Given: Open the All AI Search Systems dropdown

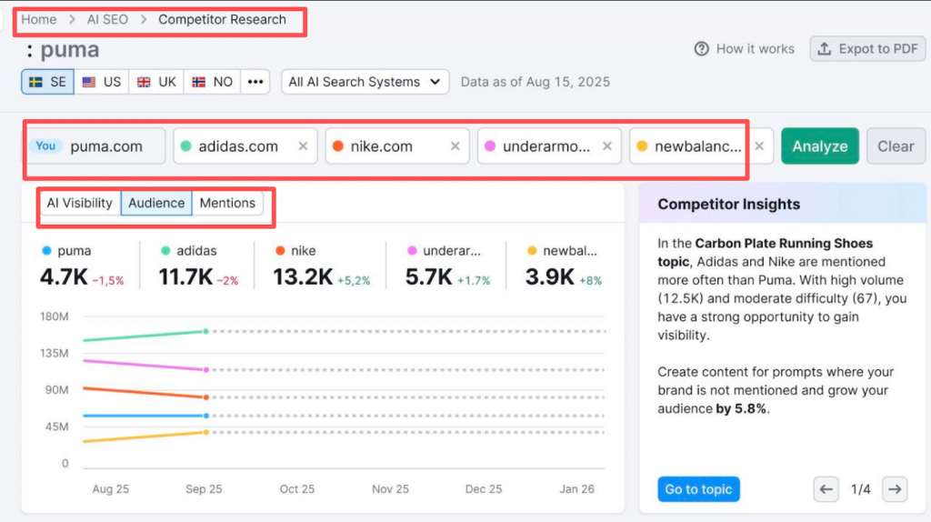Looking at the screenshot, I should click(365, 82).
